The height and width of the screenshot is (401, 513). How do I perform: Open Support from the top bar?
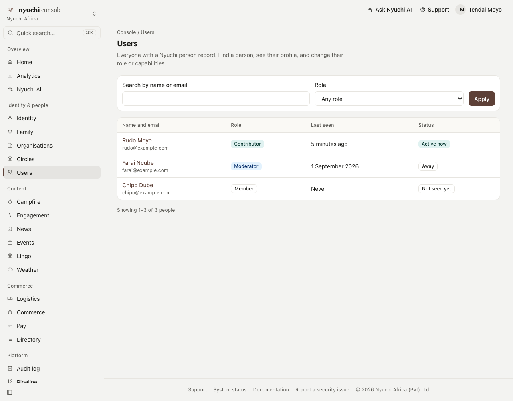tap(435, 10)
